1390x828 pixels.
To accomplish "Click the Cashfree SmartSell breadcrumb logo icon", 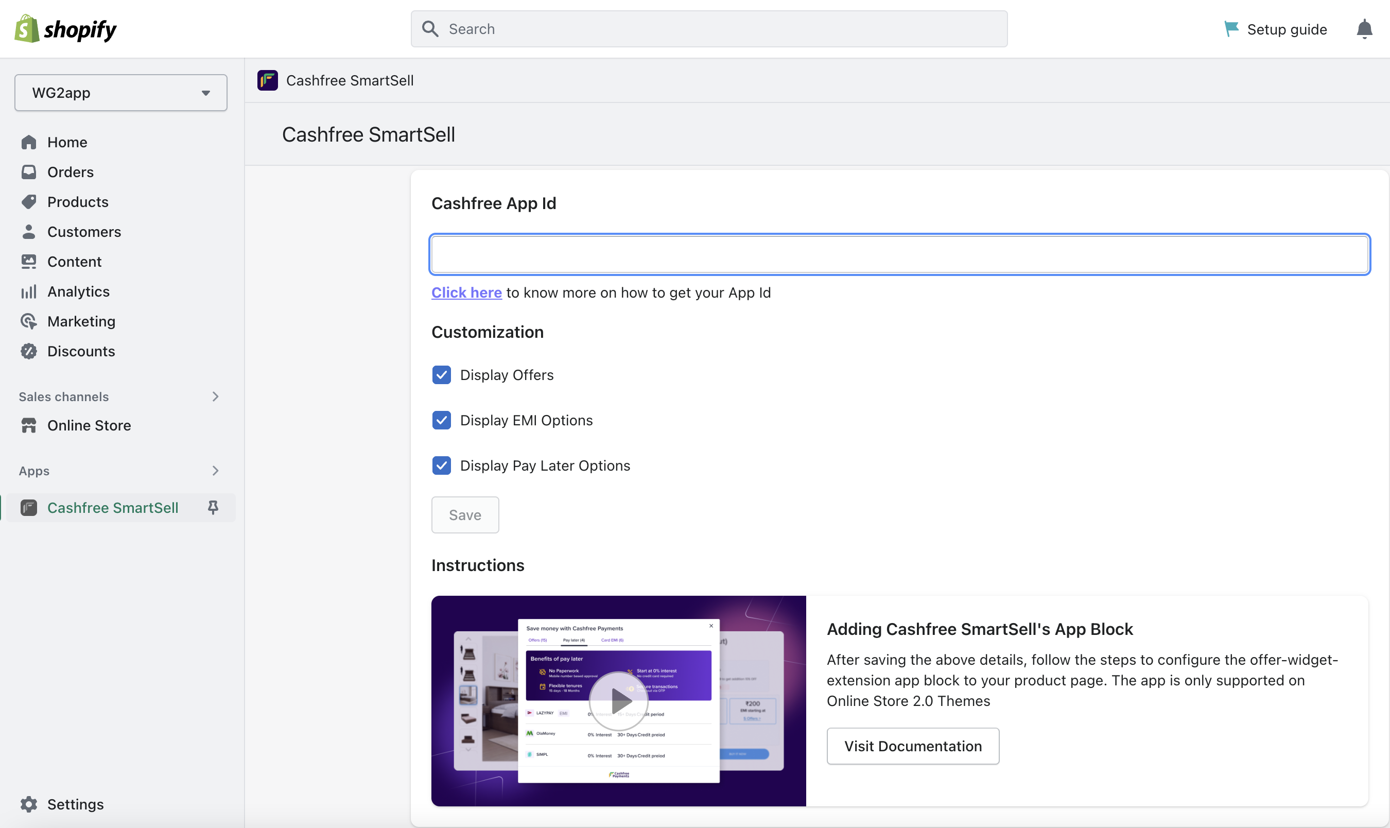I will 268,80.
